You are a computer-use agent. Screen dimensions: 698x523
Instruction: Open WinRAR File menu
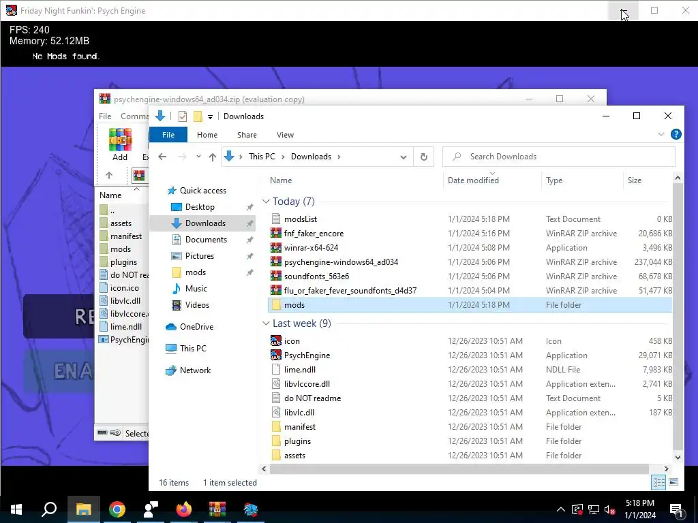pyautogui.click(x=105, y=116)
